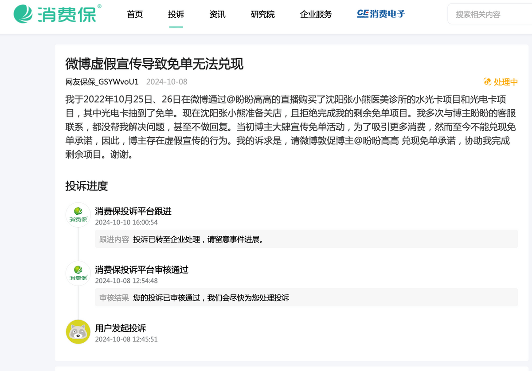The width and height of the screenshot is (532, 371).
Task: Click text 投诉已转至企业处理，请留意事件进展。
Action: 199,239
